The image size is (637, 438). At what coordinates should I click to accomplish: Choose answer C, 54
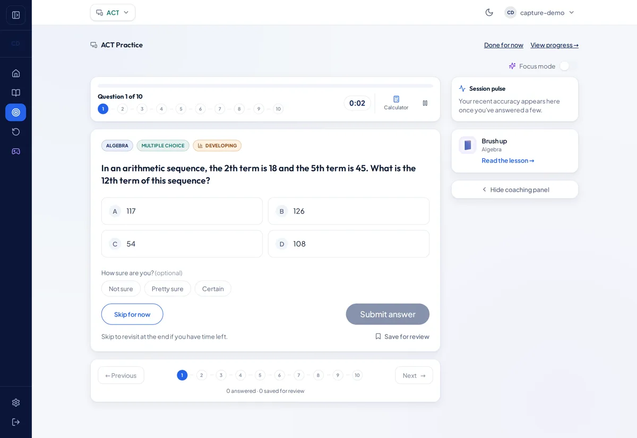(182, 244)
